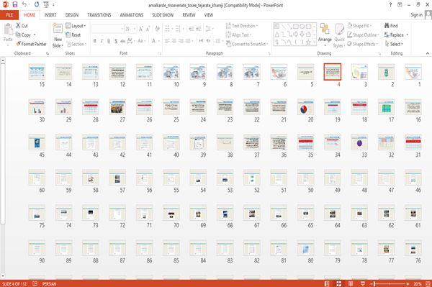The width and height of the screenshot is (432, 287).
Task: Select slide 80 thumbnail
Action: point(305,248)
